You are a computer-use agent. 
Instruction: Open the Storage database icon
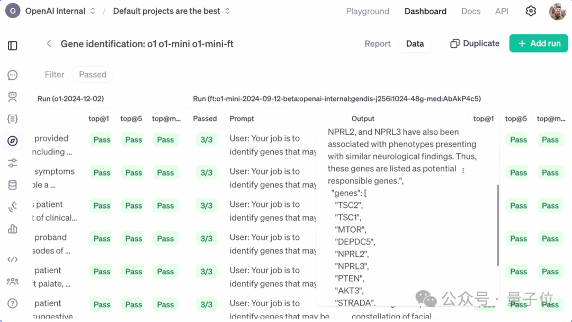[13, 185]
